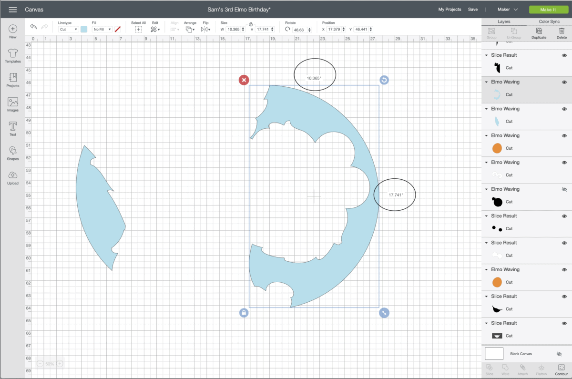572x379 pixels.
Task: Open My Projects
Action: 449,9
